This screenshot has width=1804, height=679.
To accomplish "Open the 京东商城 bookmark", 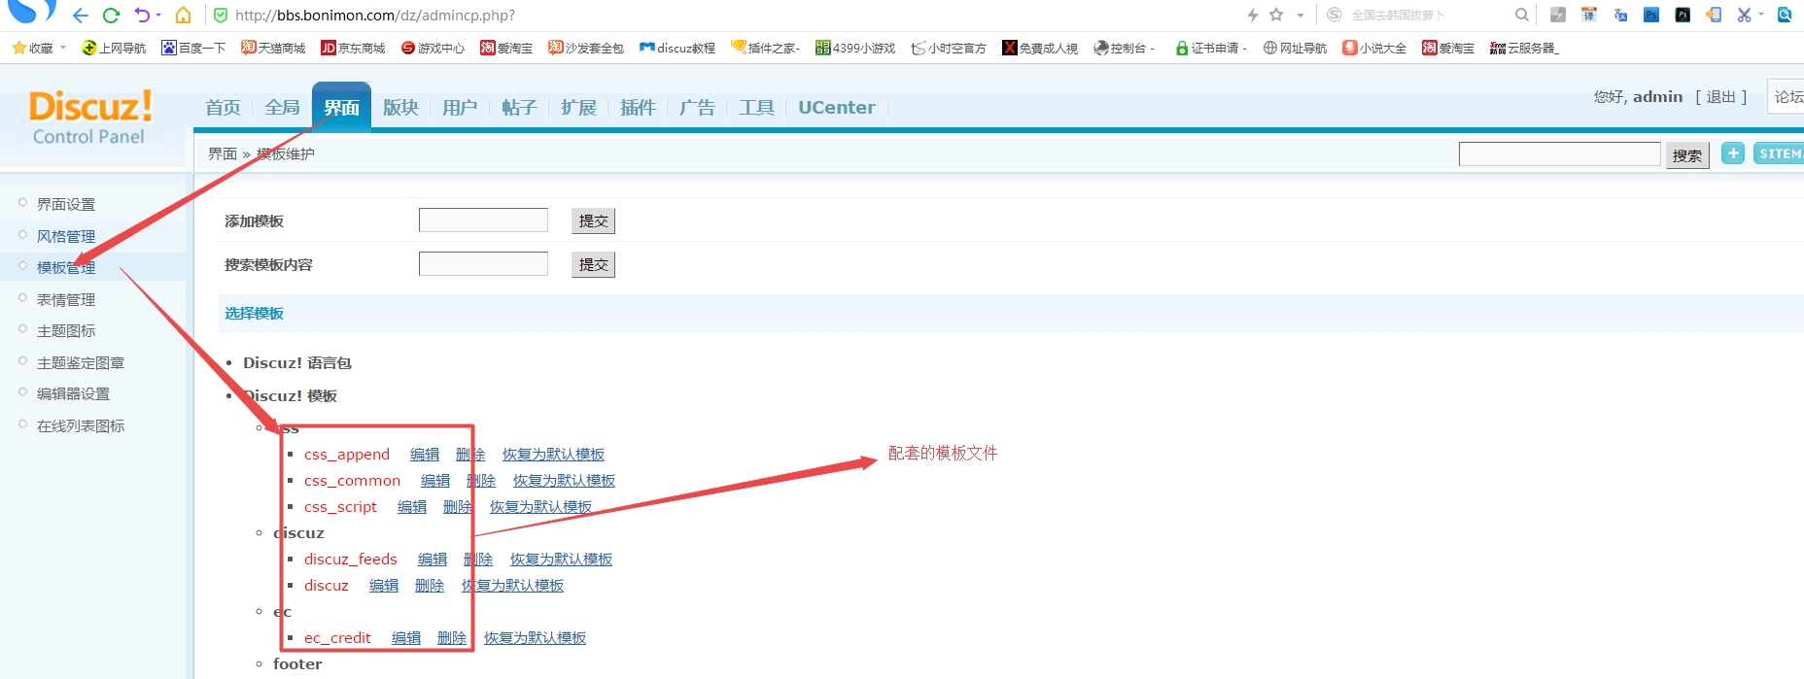I will (x=353, y=48).
